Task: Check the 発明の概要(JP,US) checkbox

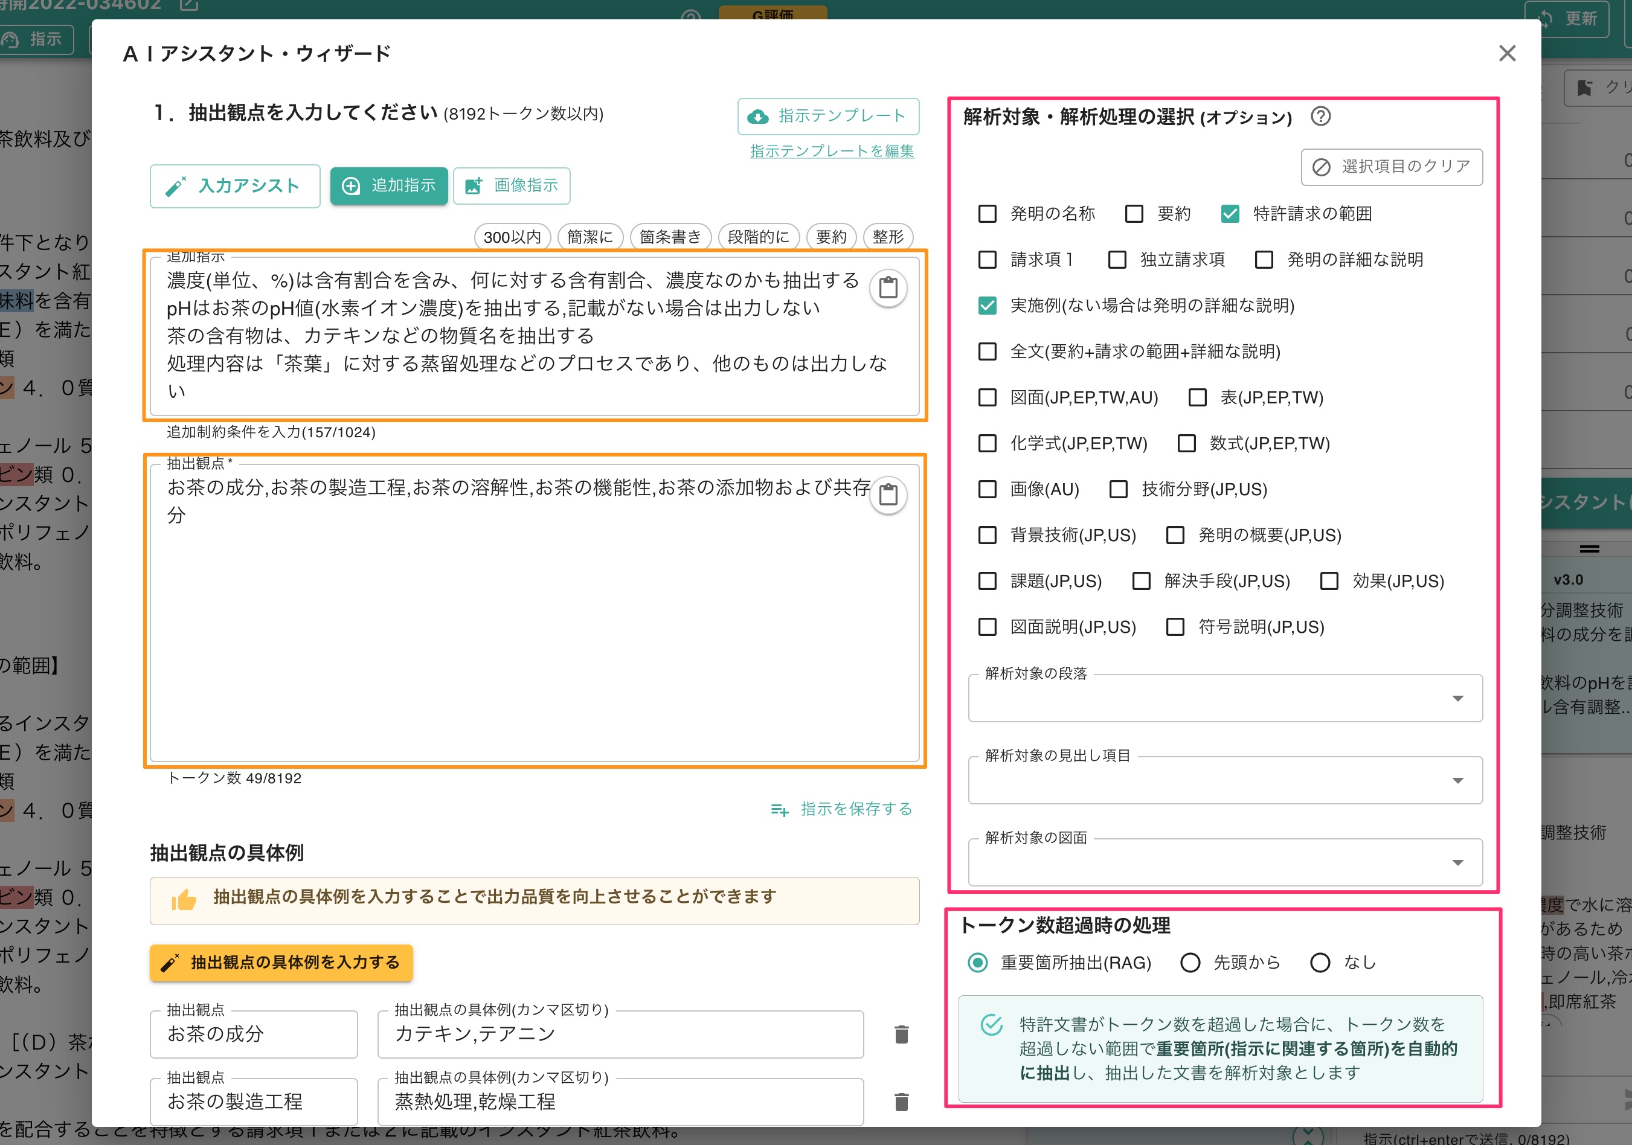Action: click(x=1175, y=535)
